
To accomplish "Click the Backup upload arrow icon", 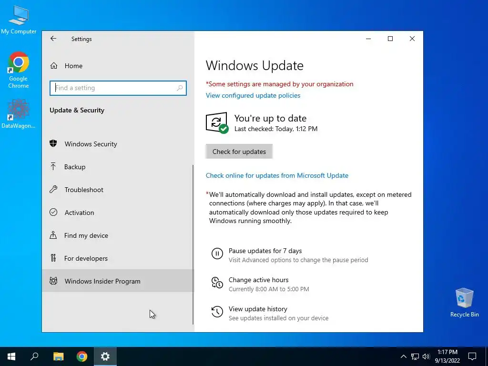I will 53,166.
